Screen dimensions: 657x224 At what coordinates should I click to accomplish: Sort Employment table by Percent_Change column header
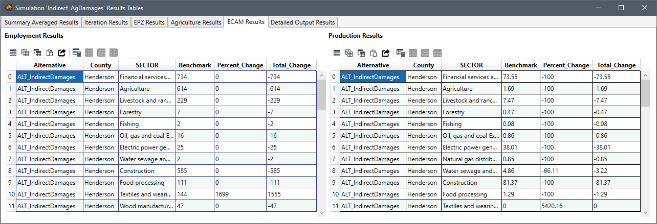240,65
